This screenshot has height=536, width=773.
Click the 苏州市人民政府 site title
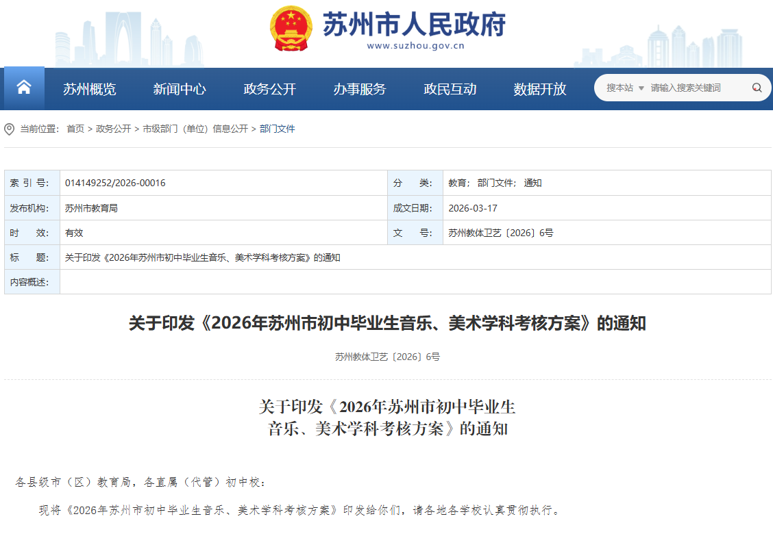tap(414, 24)
